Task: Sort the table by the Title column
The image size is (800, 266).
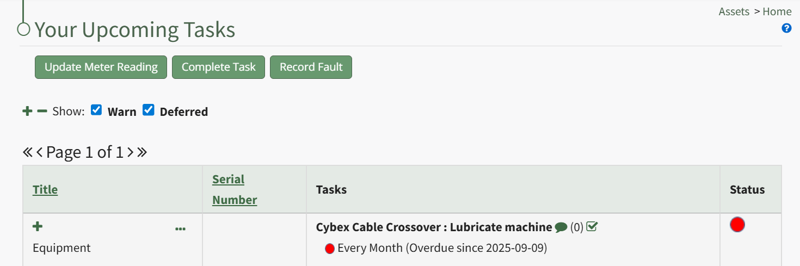Action: (45, 189)
